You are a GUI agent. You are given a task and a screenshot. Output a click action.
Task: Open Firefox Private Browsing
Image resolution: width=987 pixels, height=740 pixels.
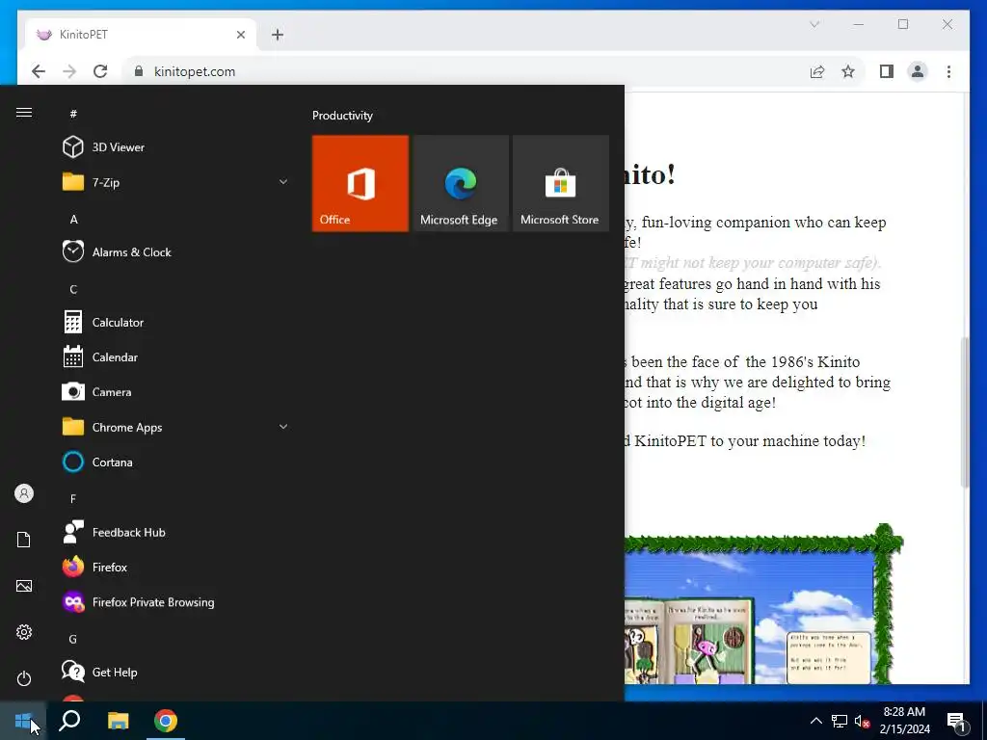coord(175,602)
